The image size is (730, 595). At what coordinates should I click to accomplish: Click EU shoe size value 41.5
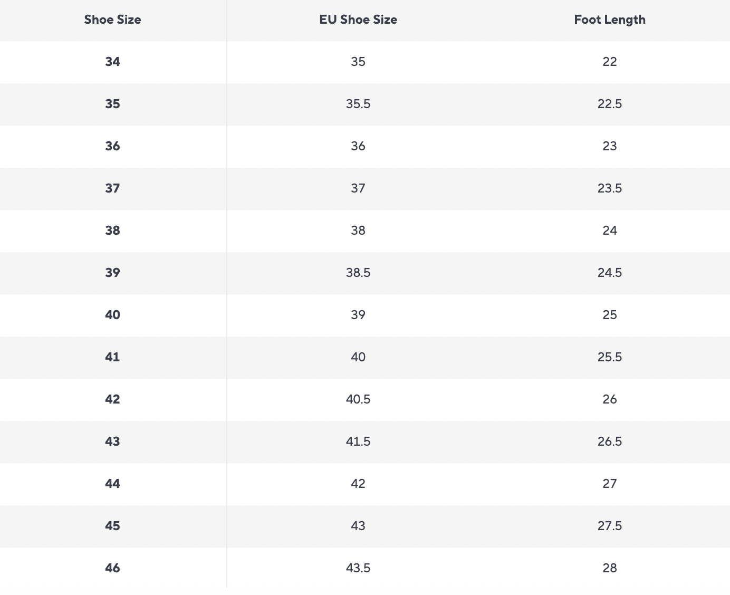[x=358, y=442]
